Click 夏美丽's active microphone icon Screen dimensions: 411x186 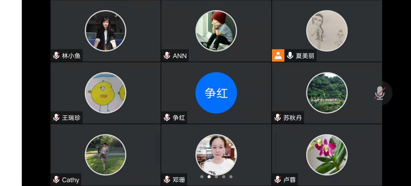pos(290,56)
